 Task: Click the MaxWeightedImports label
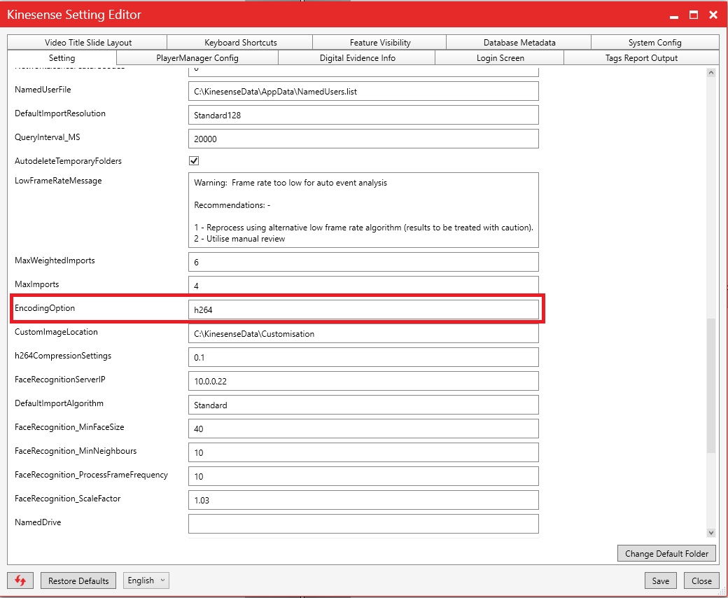pyautogui.click(x=55, y=260)
